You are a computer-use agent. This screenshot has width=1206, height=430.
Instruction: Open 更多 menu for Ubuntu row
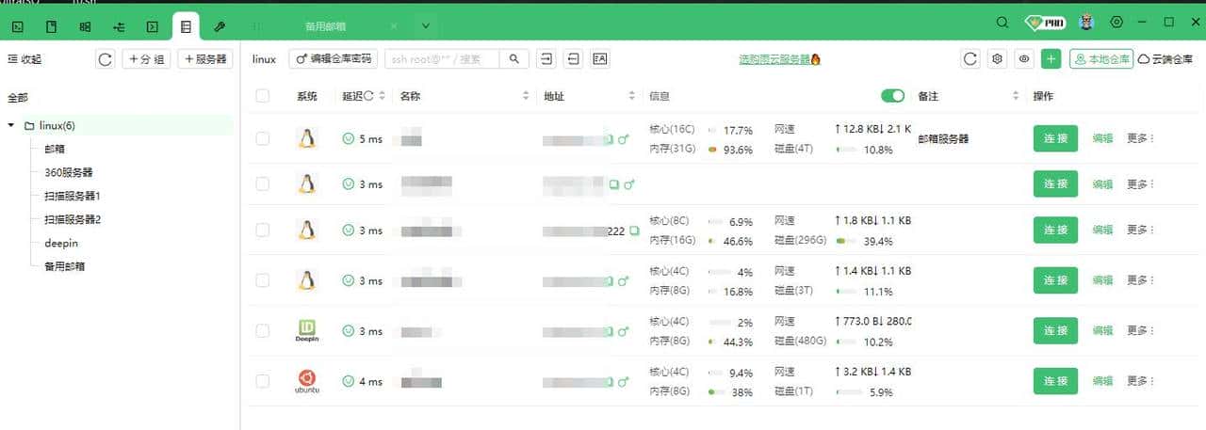(x=1140, y=381)
